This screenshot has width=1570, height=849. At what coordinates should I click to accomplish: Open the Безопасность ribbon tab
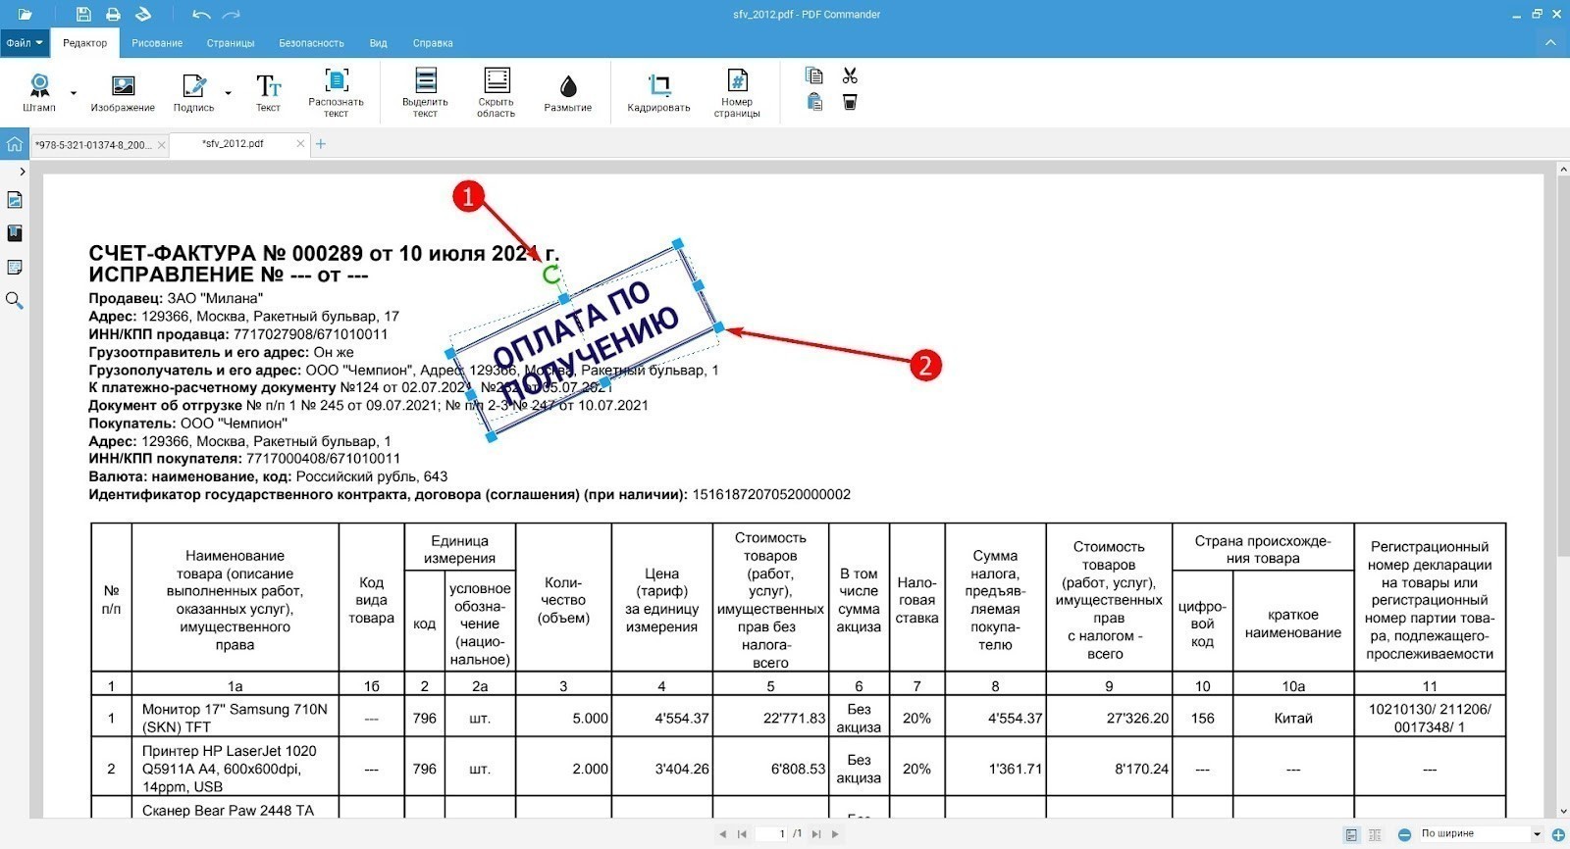[311, 43]
